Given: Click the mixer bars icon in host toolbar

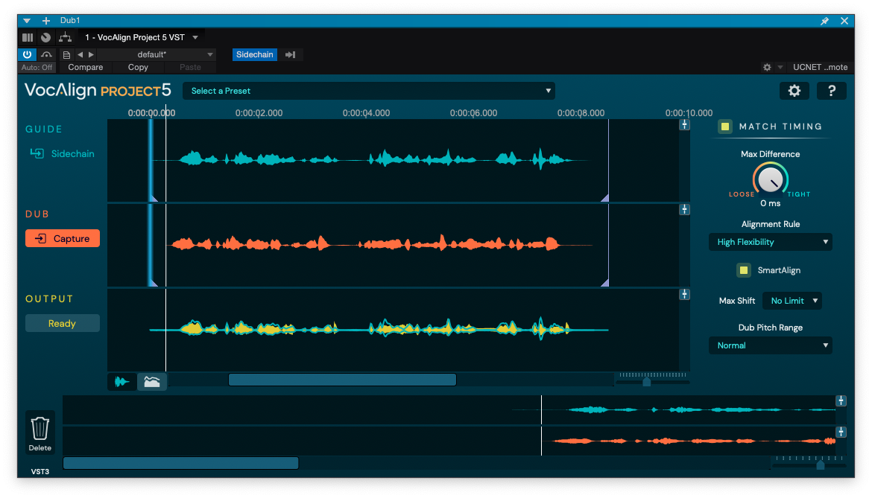Looking at the screenshot, I should coord(28,37).
